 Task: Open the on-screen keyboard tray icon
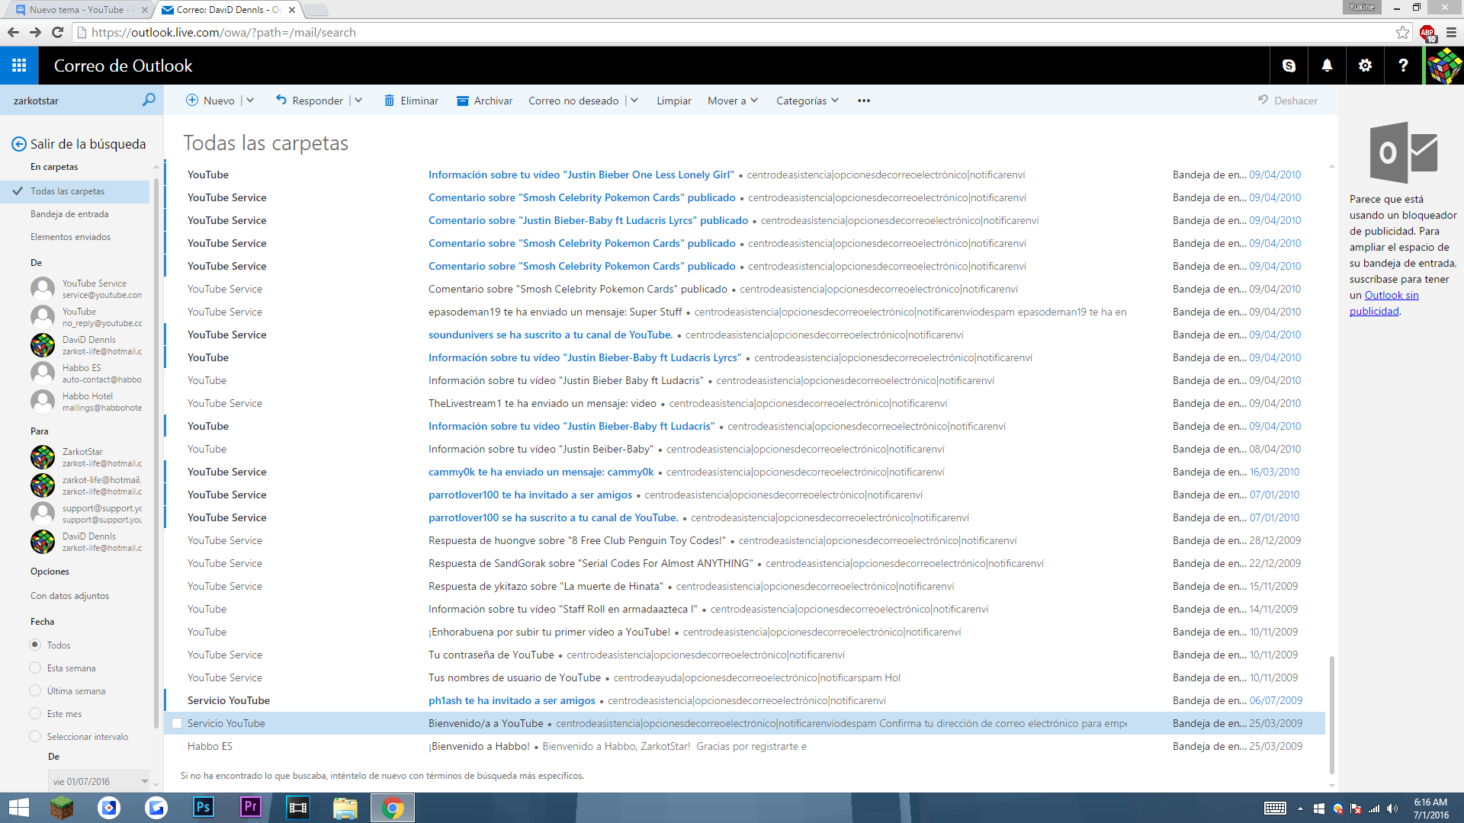(x=1275, y=809)
